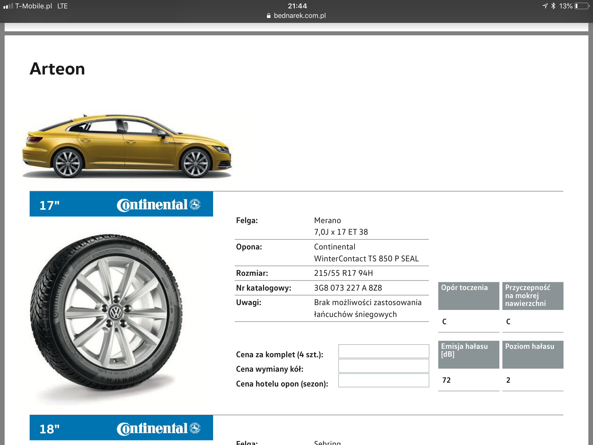593x445 pixels.
Task: Tap the Bluetooth status icon
Action: click(x=553, y=6)
